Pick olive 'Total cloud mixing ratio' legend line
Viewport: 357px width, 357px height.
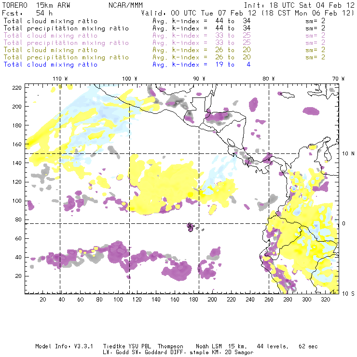pos(51,50)
